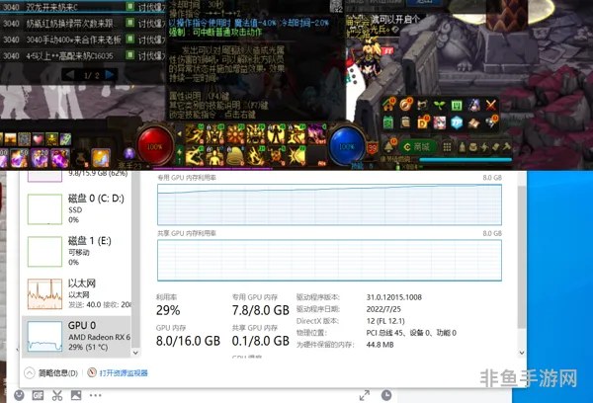Select party row 4-5以上 高配来奶

point(83,56)
